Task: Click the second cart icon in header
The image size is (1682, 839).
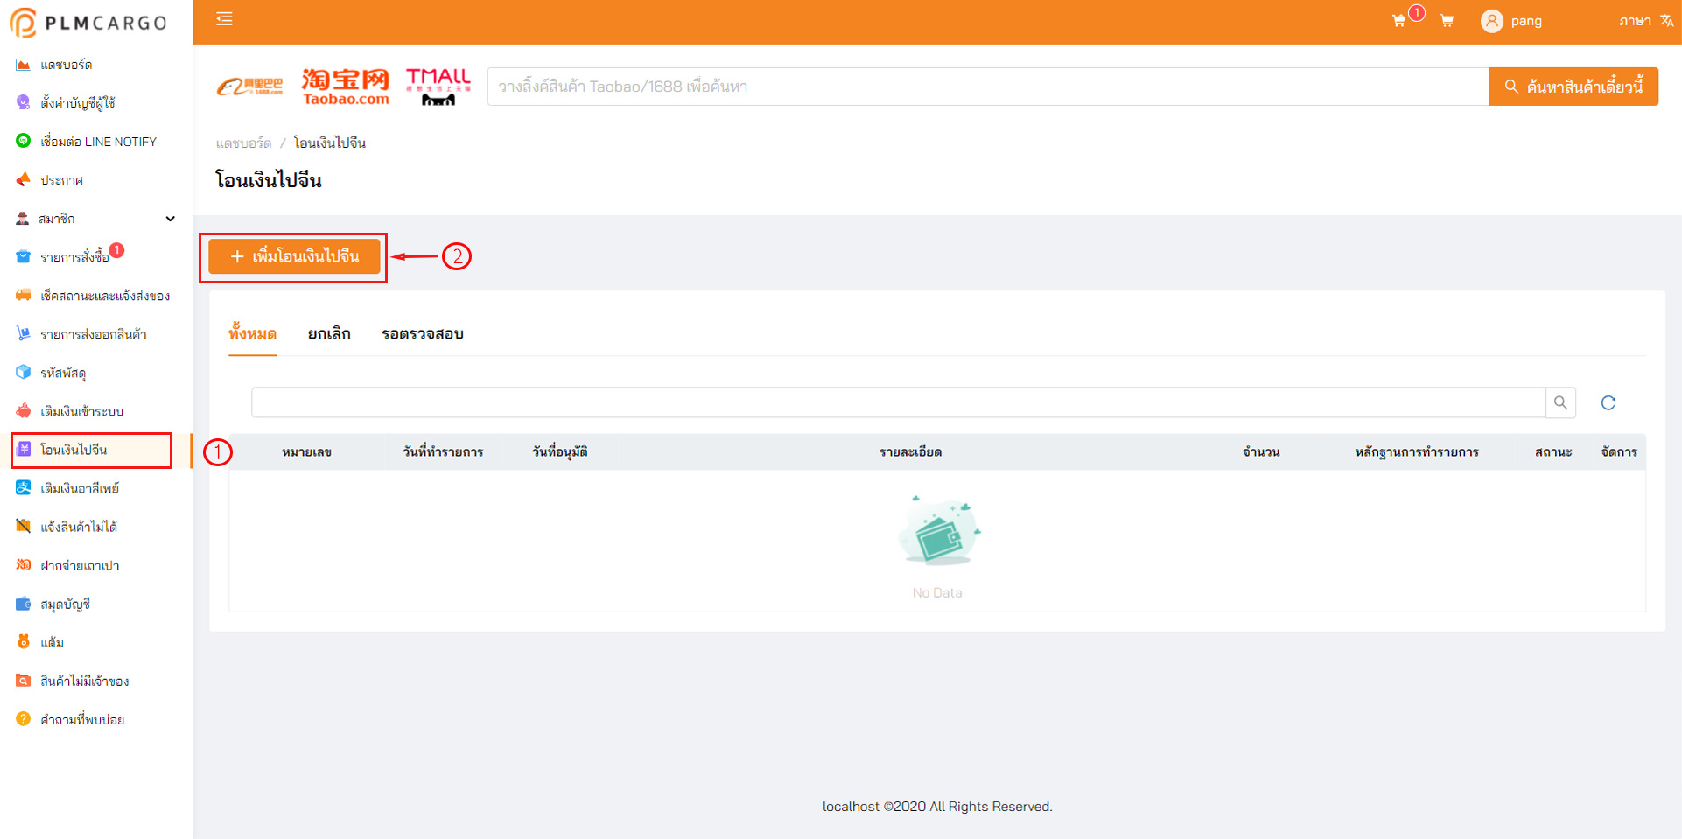Action: coord(1447,21)
